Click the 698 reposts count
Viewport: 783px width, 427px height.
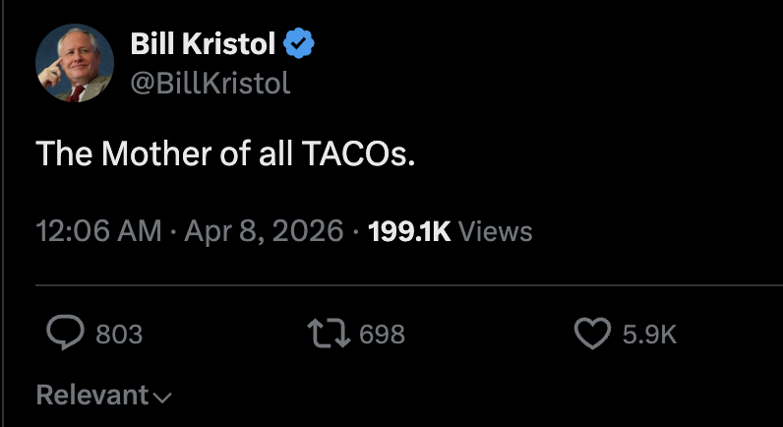382,335
